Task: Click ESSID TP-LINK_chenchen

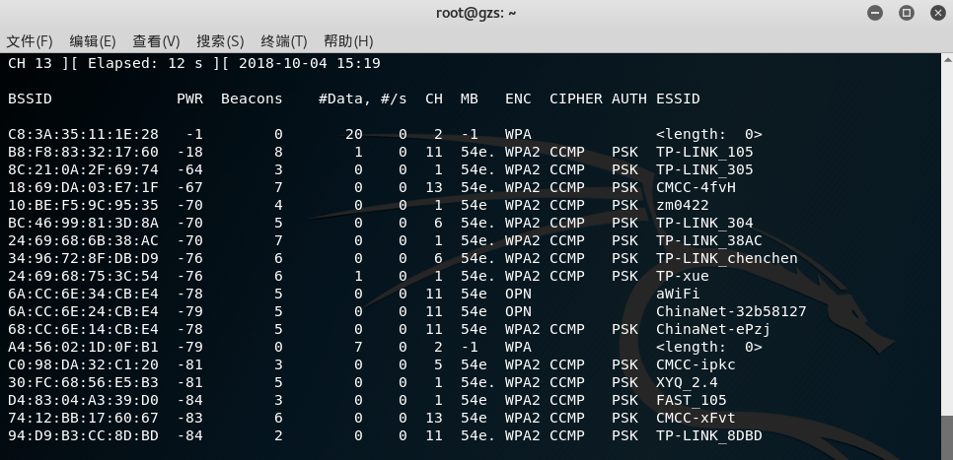Action: coord(727,258)
